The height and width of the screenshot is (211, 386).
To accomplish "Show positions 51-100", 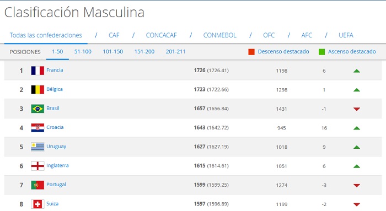I will point(83,52).
